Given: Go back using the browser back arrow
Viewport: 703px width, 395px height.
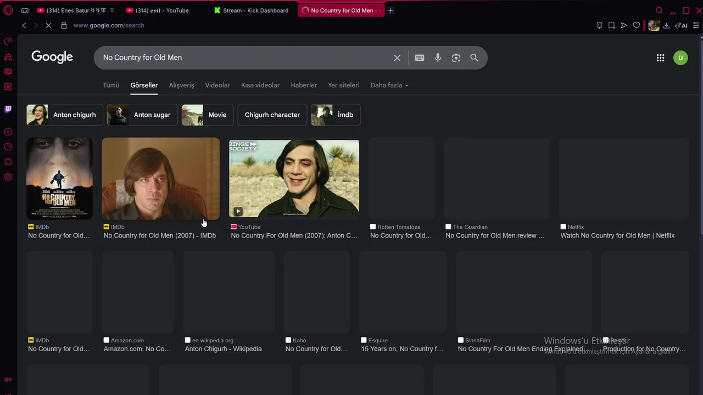Looking at the screenshot, I should 24,25.
